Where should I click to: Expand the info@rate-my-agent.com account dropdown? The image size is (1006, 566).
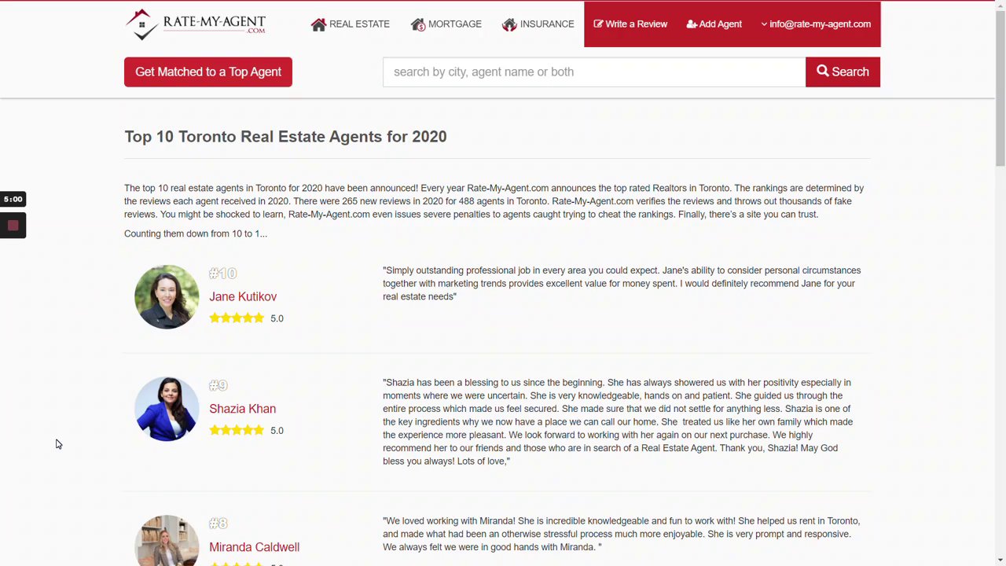[x=816, y=24]
